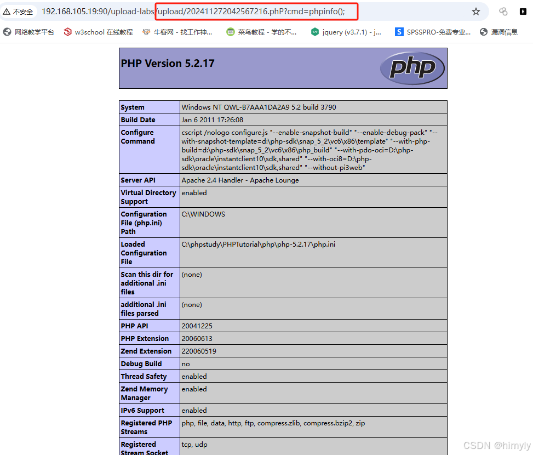This screenshot has width=533, height=455.
Task: Click the PHP Extension label
Action: pyautogui.click(x=145, y=338)
